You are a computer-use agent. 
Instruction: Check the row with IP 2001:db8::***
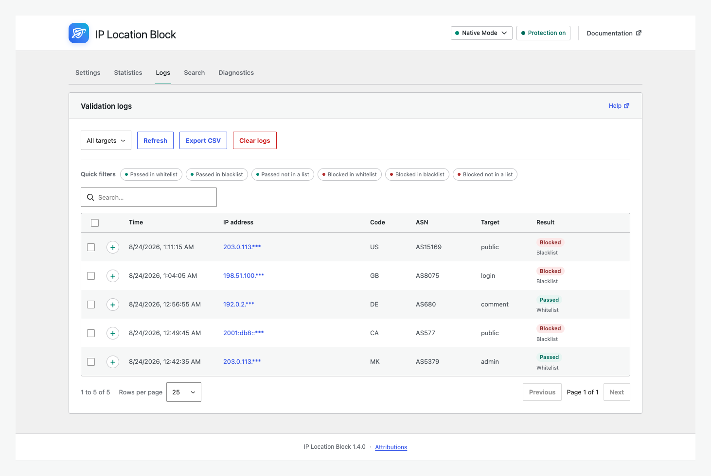(x=91, y=333)
